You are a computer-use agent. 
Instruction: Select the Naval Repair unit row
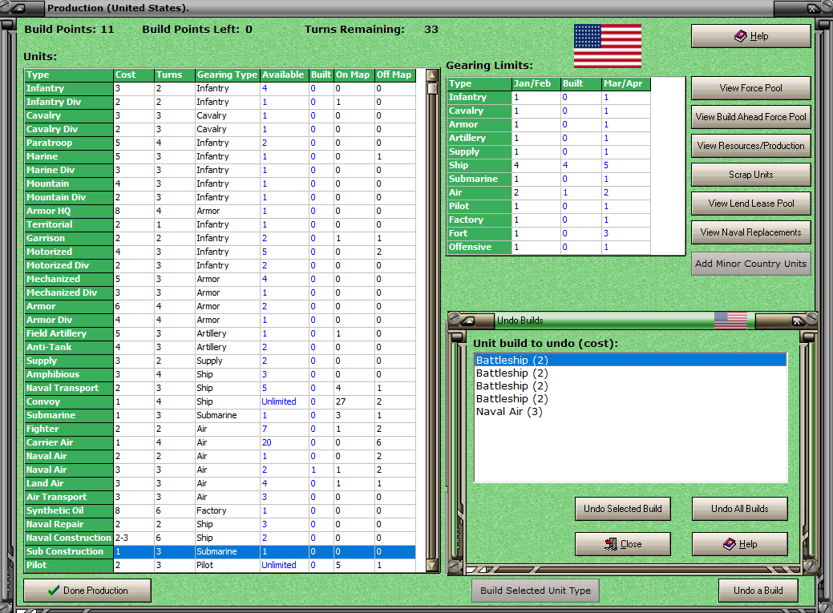(220, 524)
